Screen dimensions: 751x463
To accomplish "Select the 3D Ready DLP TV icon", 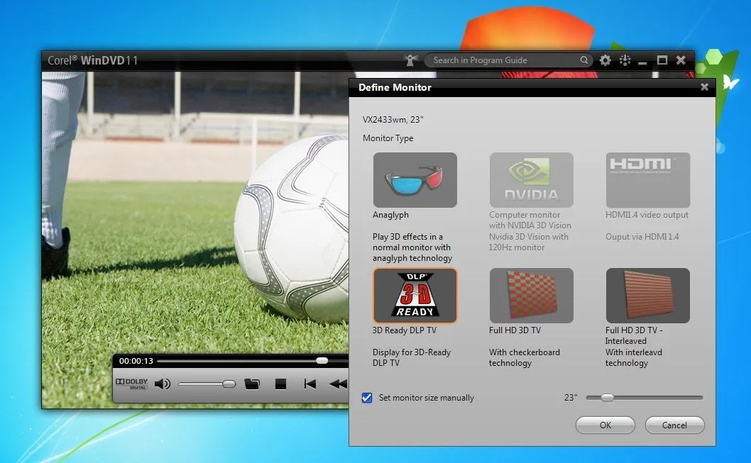I will [x=415, y=296].
